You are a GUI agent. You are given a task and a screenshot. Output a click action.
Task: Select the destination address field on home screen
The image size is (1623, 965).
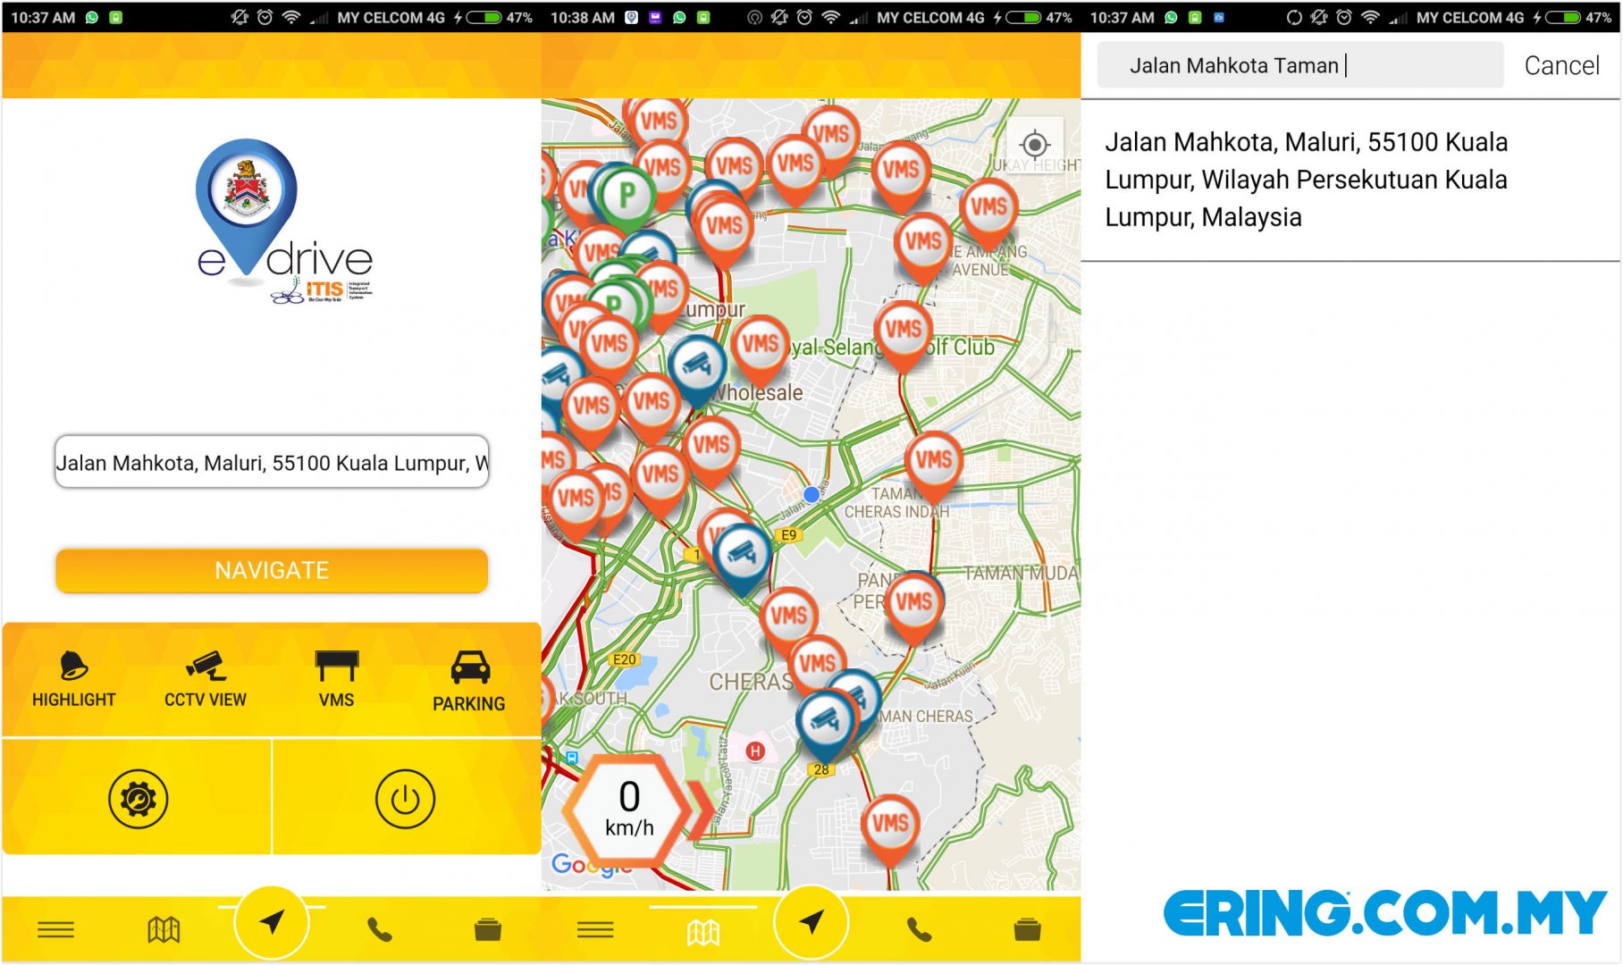point(272,462)
